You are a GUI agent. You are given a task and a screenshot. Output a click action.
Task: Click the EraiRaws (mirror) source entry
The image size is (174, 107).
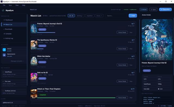pyautogui.click(x=14, y=92)
